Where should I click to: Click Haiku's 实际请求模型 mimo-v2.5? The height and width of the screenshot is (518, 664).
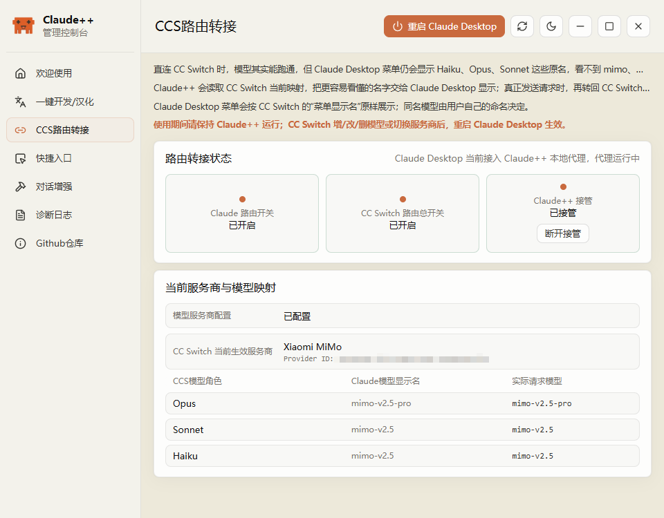point(533,456)
